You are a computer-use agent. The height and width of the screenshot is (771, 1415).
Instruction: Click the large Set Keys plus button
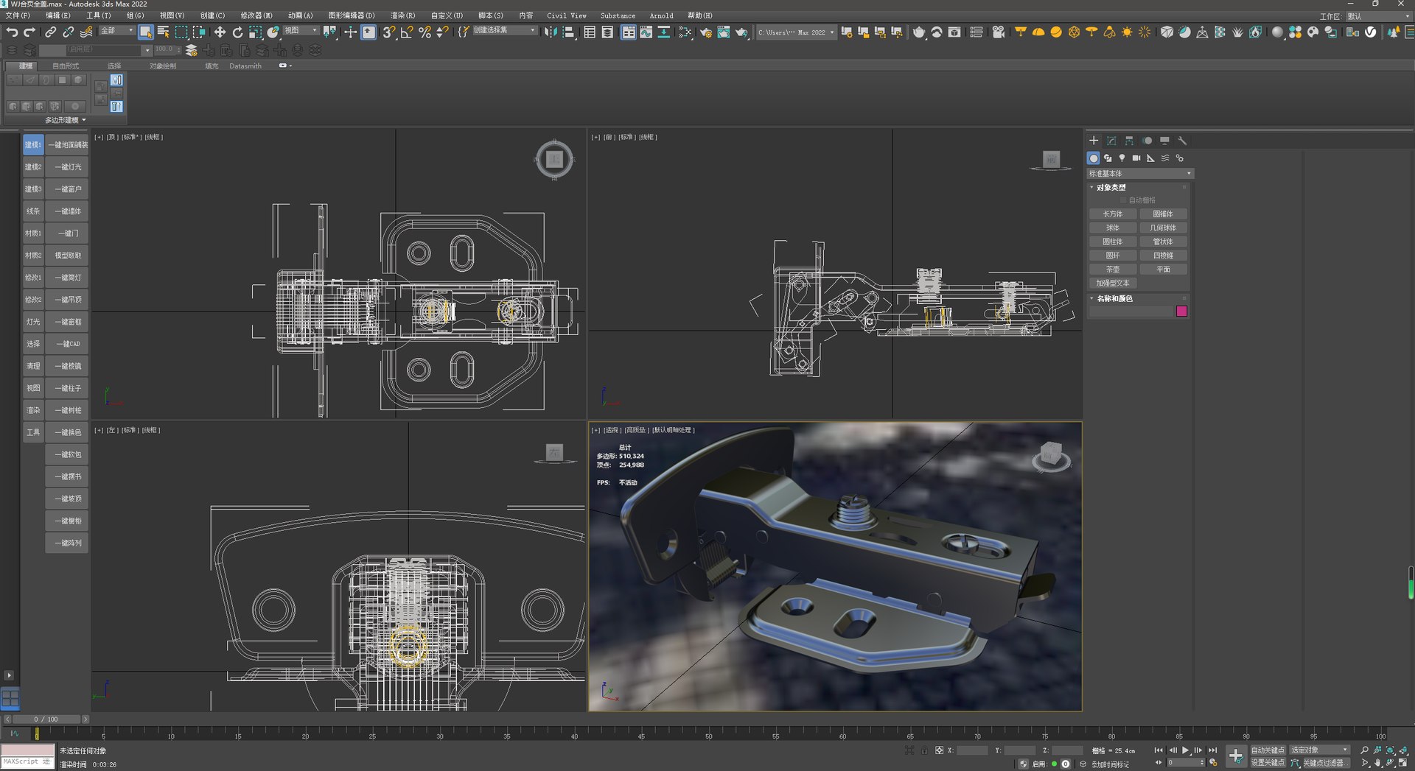(1236, 756)
